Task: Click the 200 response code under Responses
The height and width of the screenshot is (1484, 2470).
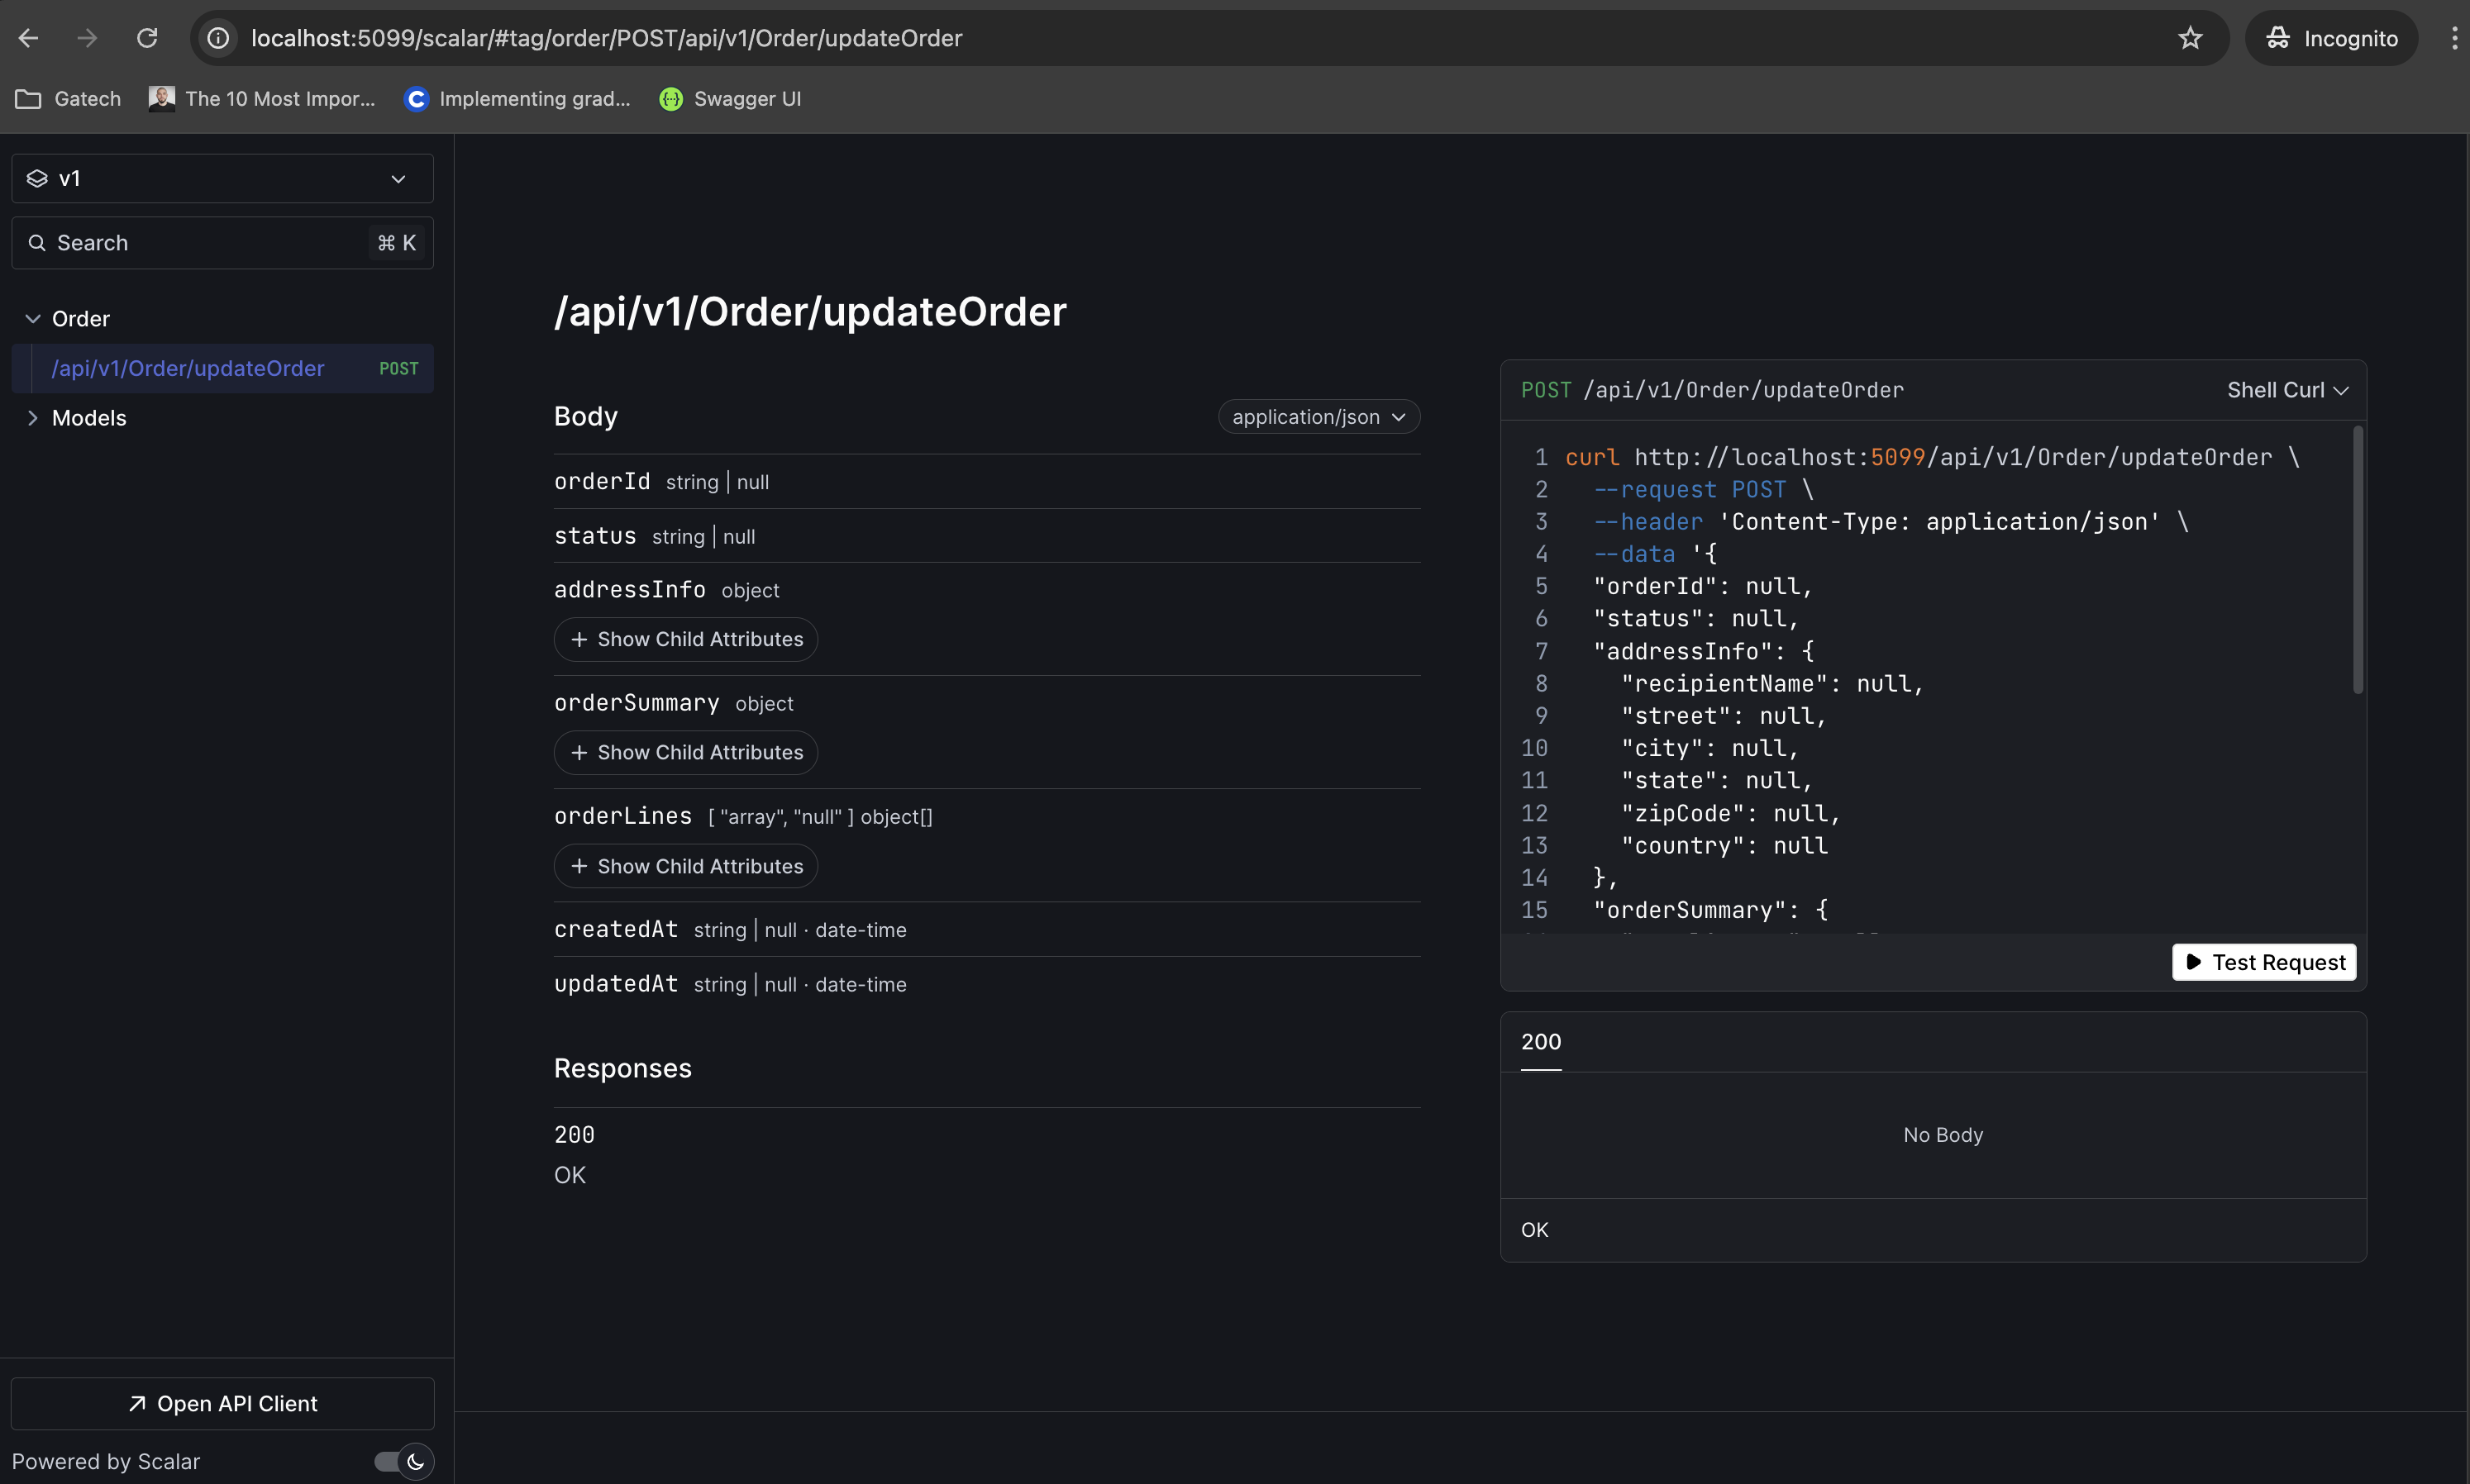Action: pyautogui.click(x=575, y=1135)
